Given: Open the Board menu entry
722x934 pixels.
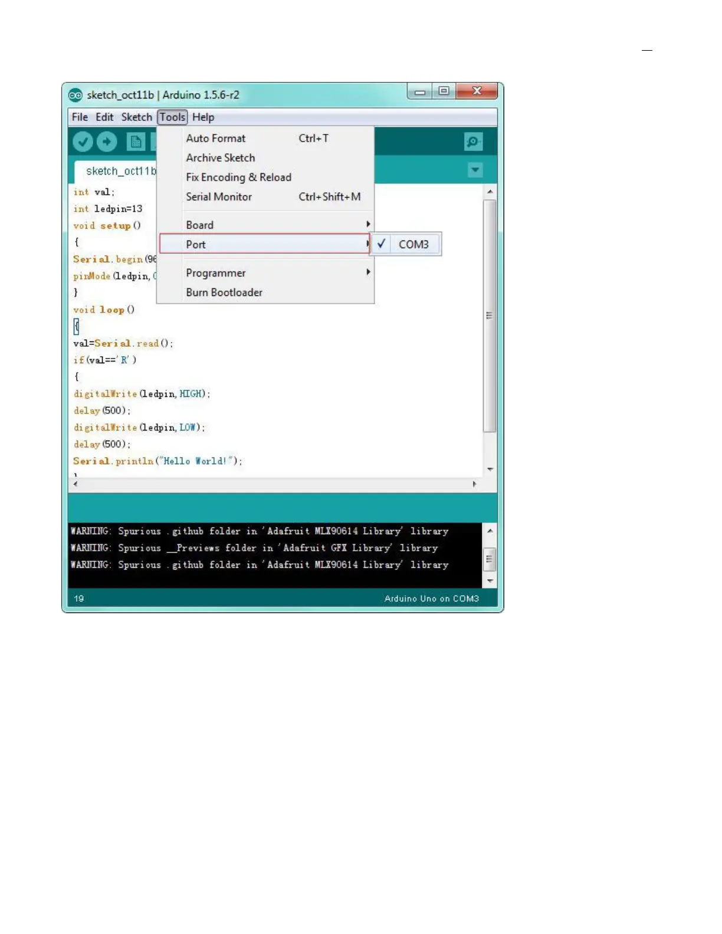Looking at the screenshot, I should [x=265, y=225].
